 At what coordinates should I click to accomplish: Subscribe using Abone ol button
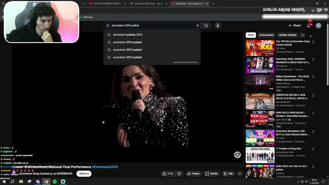84,174
